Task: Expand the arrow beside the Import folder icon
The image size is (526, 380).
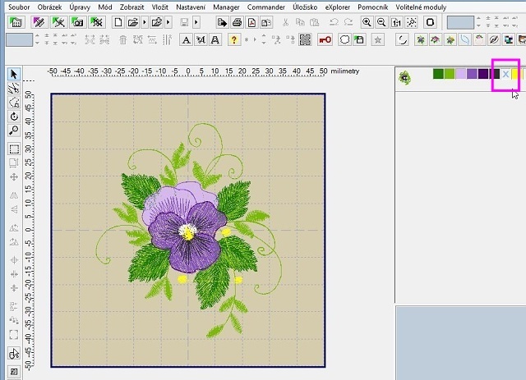Action: coord(168,21)
